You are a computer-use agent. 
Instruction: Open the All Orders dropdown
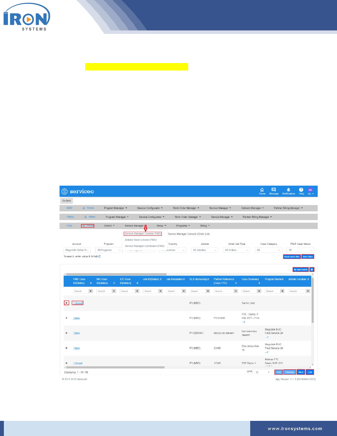pyautogui.click(x=236, y=250)
